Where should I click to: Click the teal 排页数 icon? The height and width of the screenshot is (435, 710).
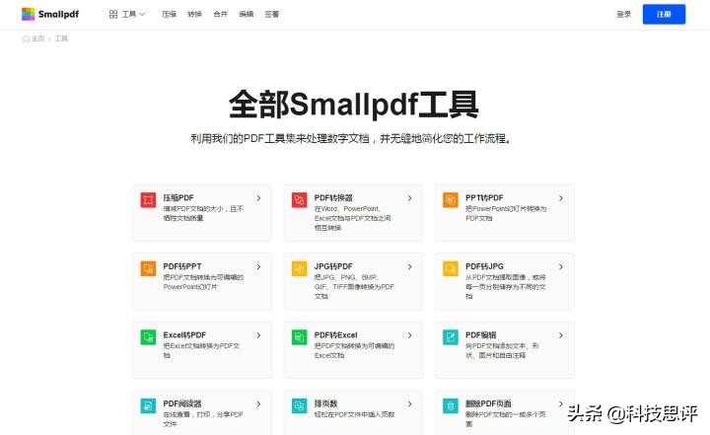click(300, 405)
